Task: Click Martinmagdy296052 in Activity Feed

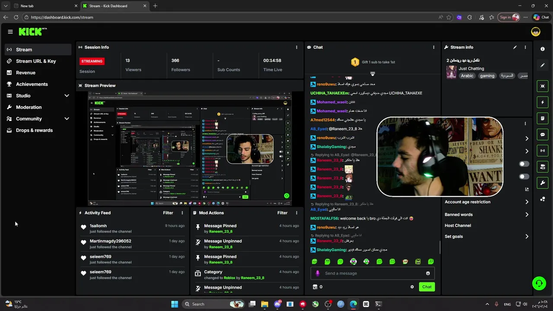Action: [110, 241]
